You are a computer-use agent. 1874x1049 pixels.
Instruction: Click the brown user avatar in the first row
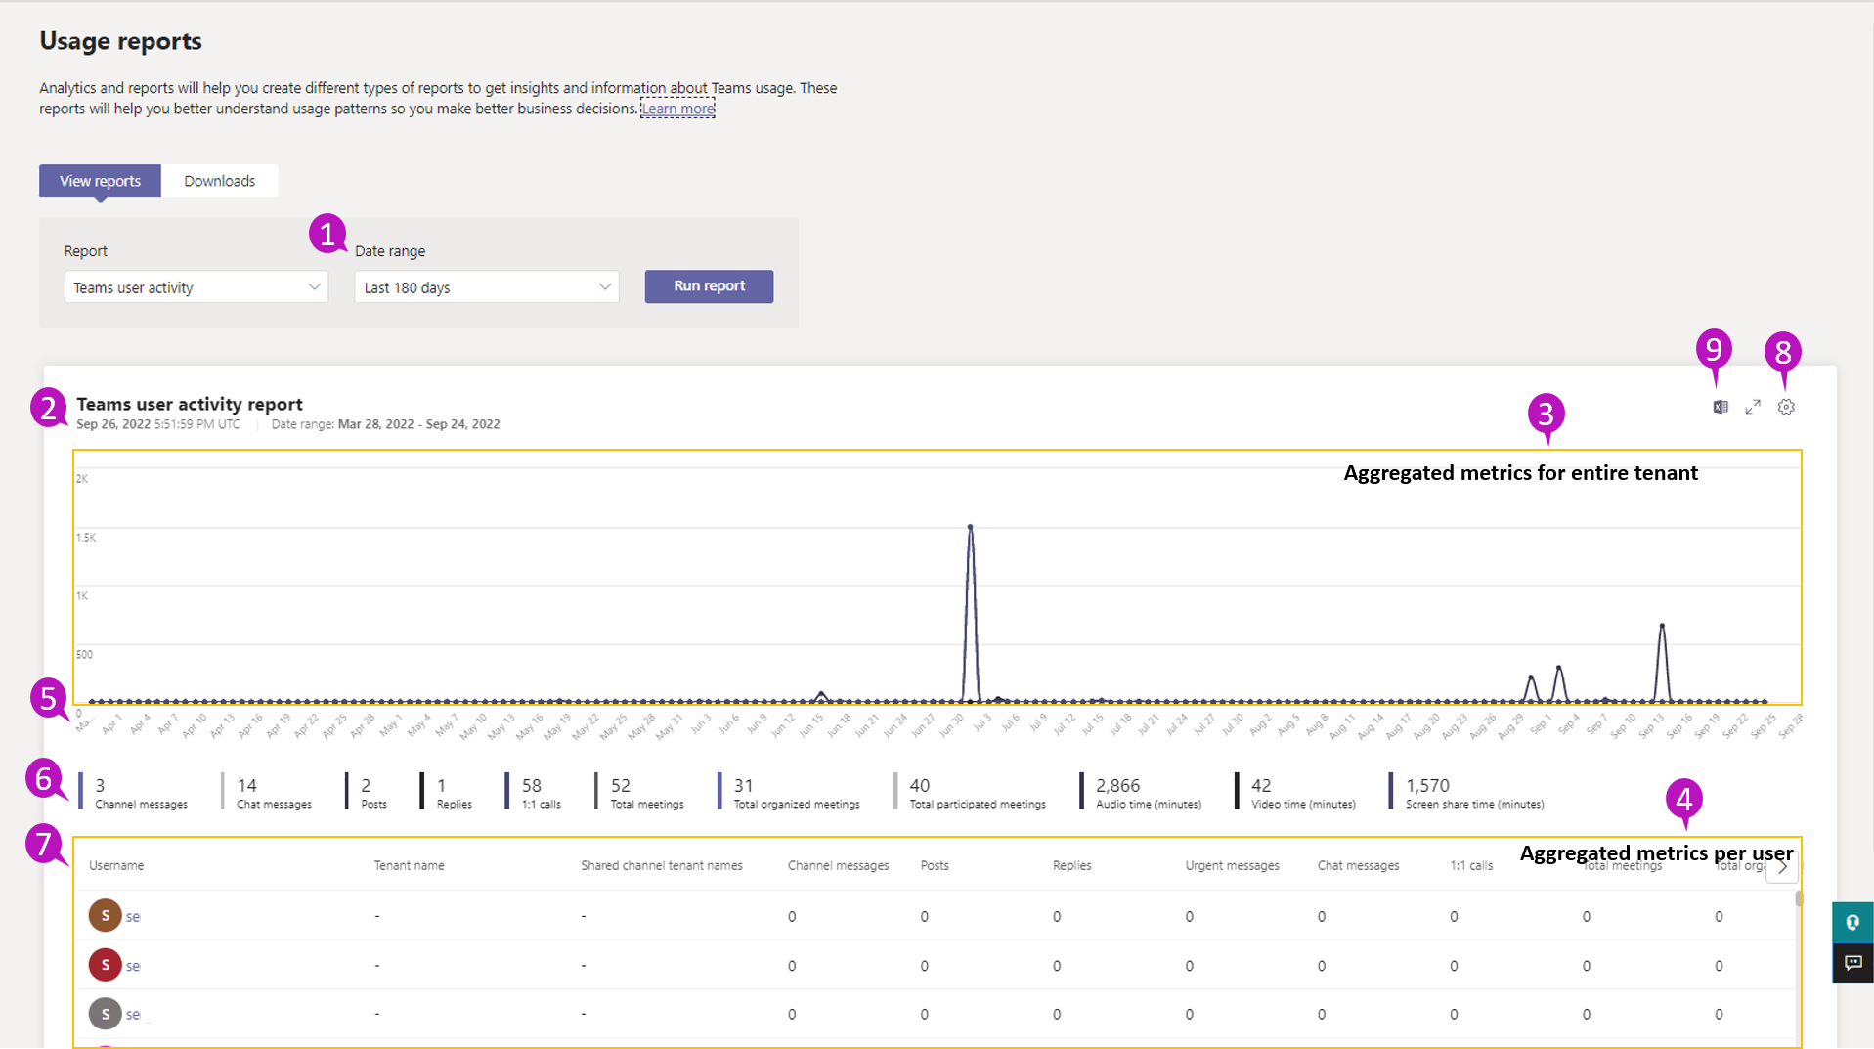(106, 915)
